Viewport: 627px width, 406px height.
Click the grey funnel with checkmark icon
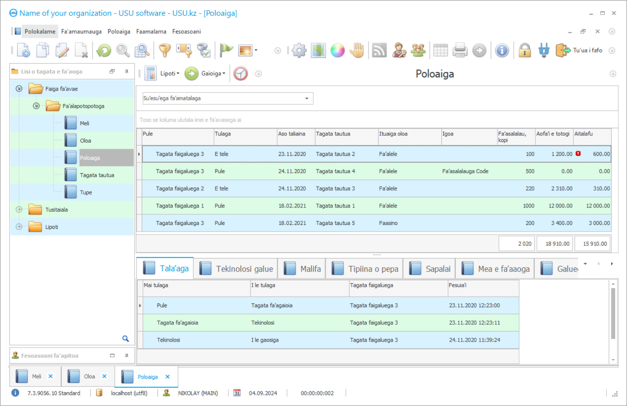pos(203,51)
